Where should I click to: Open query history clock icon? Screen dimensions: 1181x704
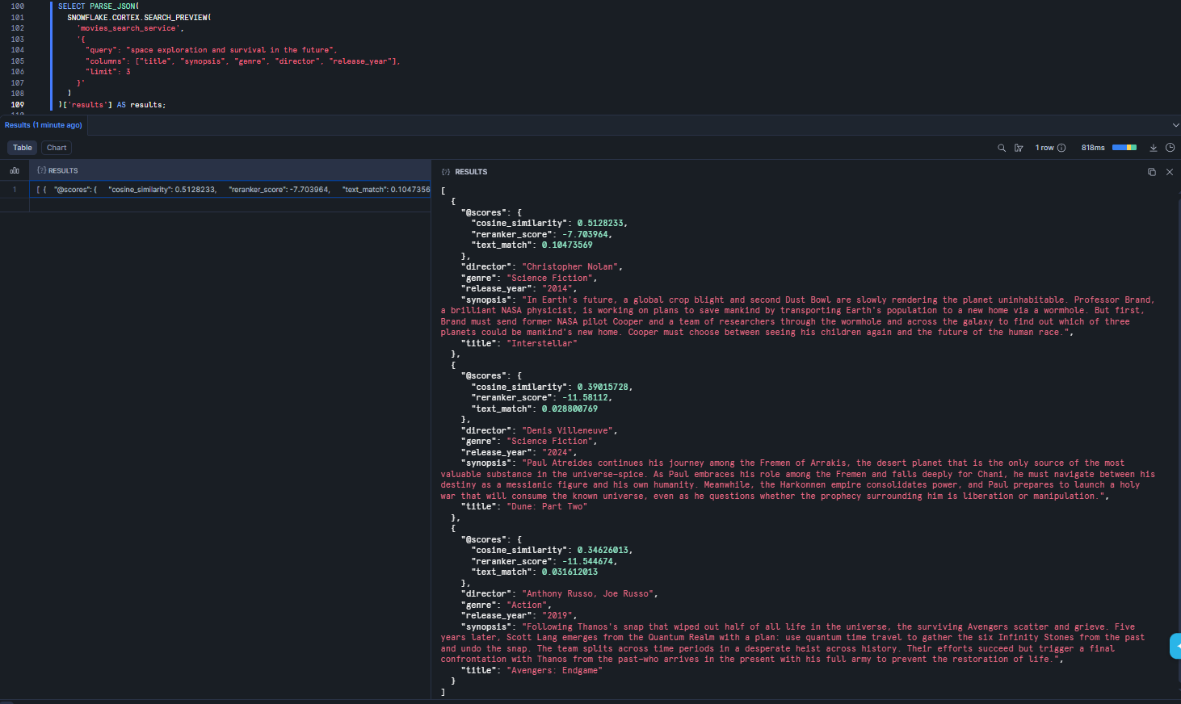click(x=1170, y=148)
